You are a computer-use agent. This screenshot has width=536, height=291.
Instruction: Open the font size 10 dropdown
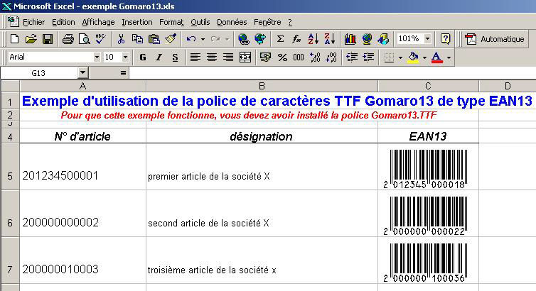click(x=125, y=57)
